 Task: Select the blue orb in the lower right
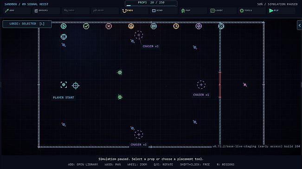click(x=195, y=122)
